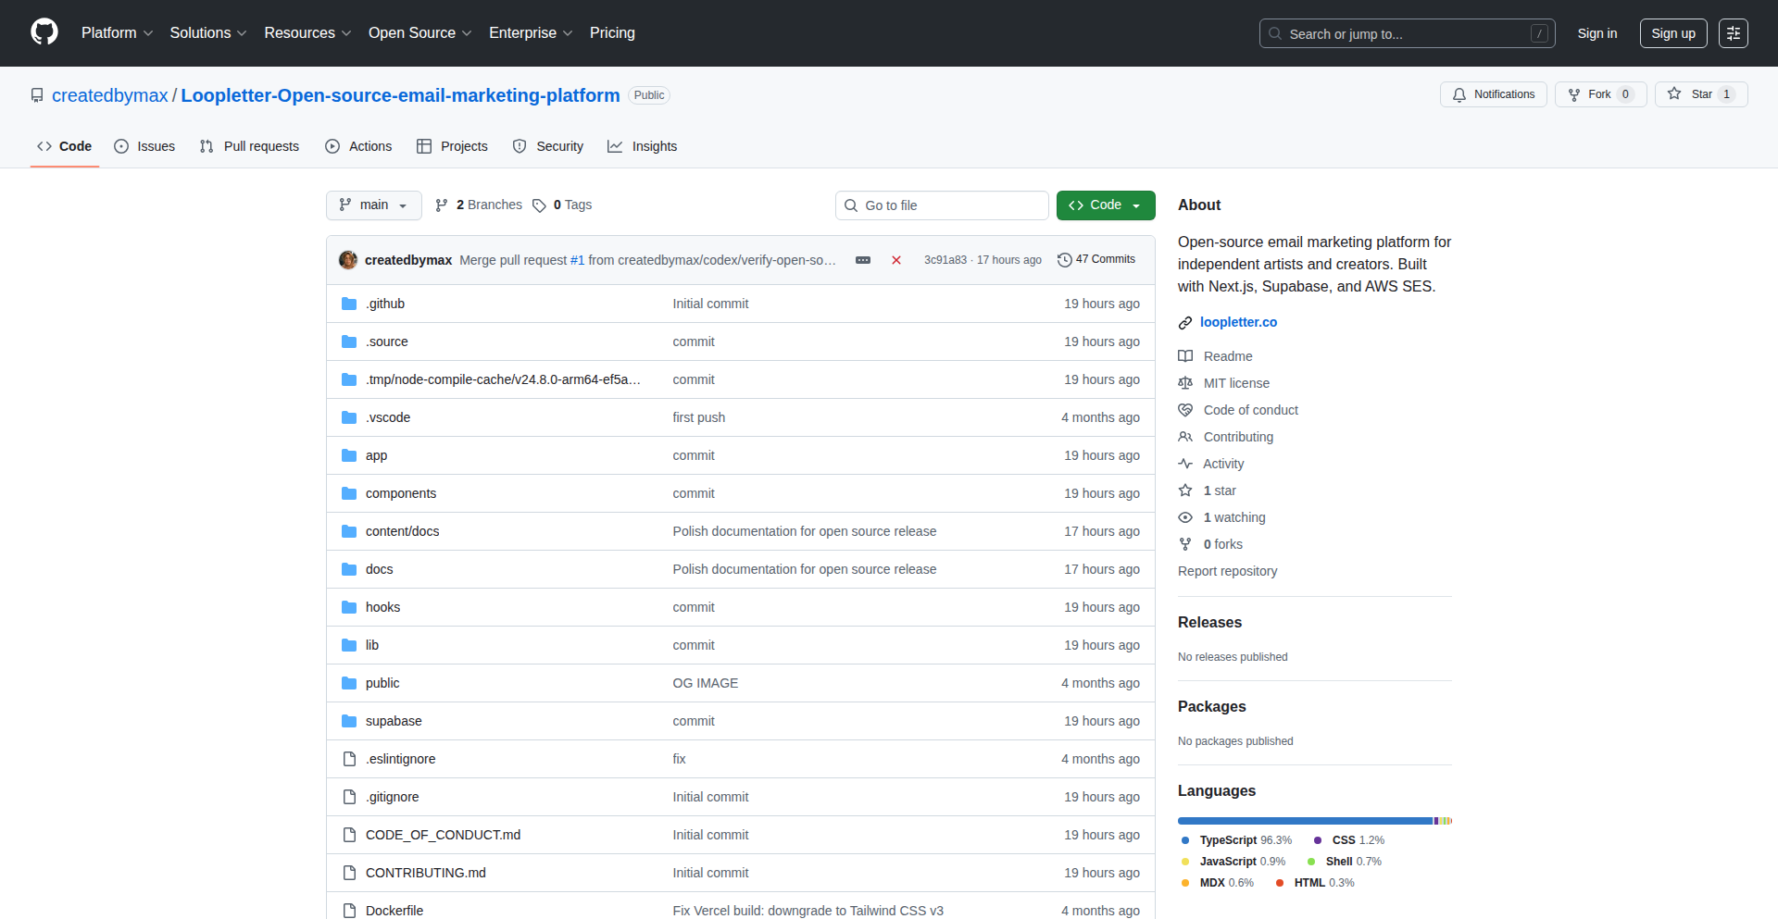Click the createdbymax avatar image

348,260
